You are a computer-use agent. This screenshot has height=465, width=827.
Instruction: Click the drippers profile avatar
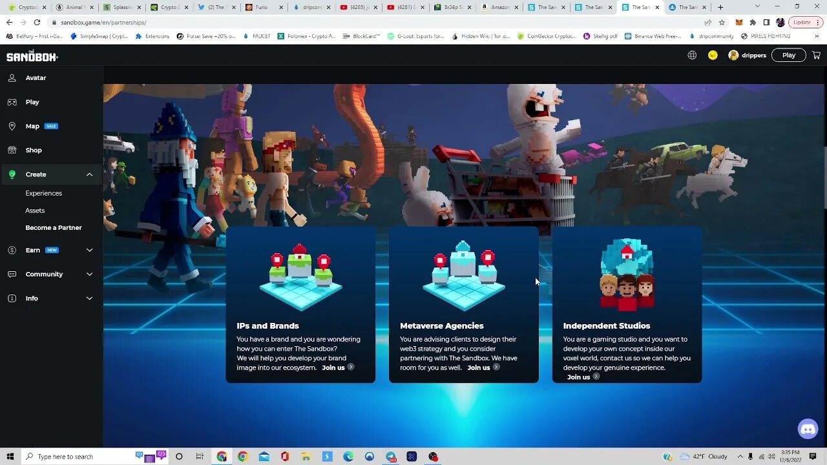click(x=733, y=56)
